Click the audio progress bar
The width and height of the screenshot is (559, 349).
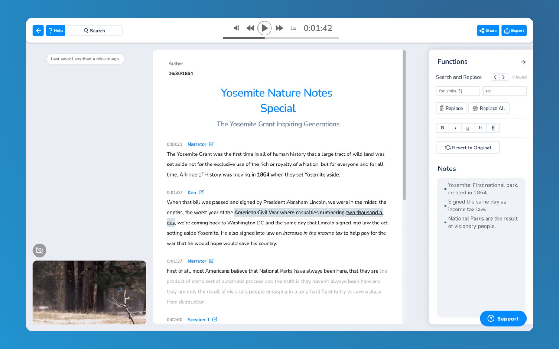pyautogui.click(x=281, y=38)
